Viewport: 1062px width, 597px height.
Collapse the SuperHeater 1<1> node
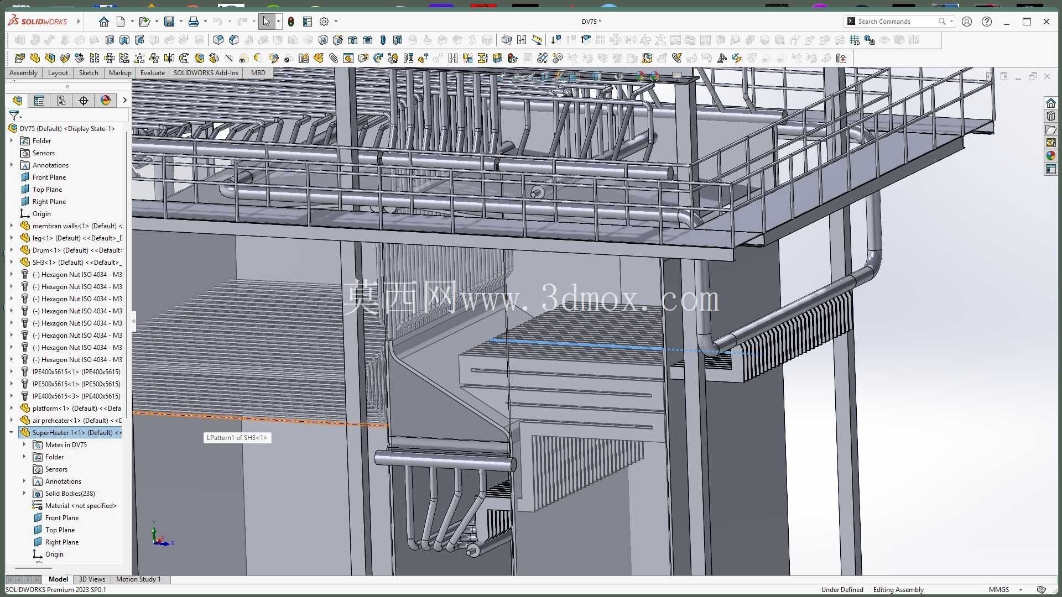12,432
